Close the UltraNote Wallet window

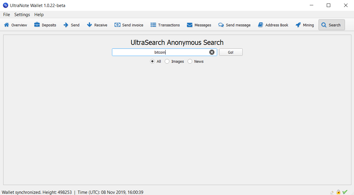346,5
